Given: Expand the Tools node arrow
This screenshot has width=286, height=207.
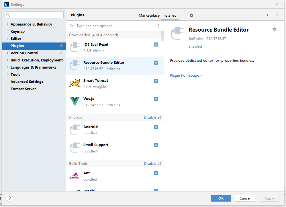Looking at the screenshot, I should click(x=7, y=75).
